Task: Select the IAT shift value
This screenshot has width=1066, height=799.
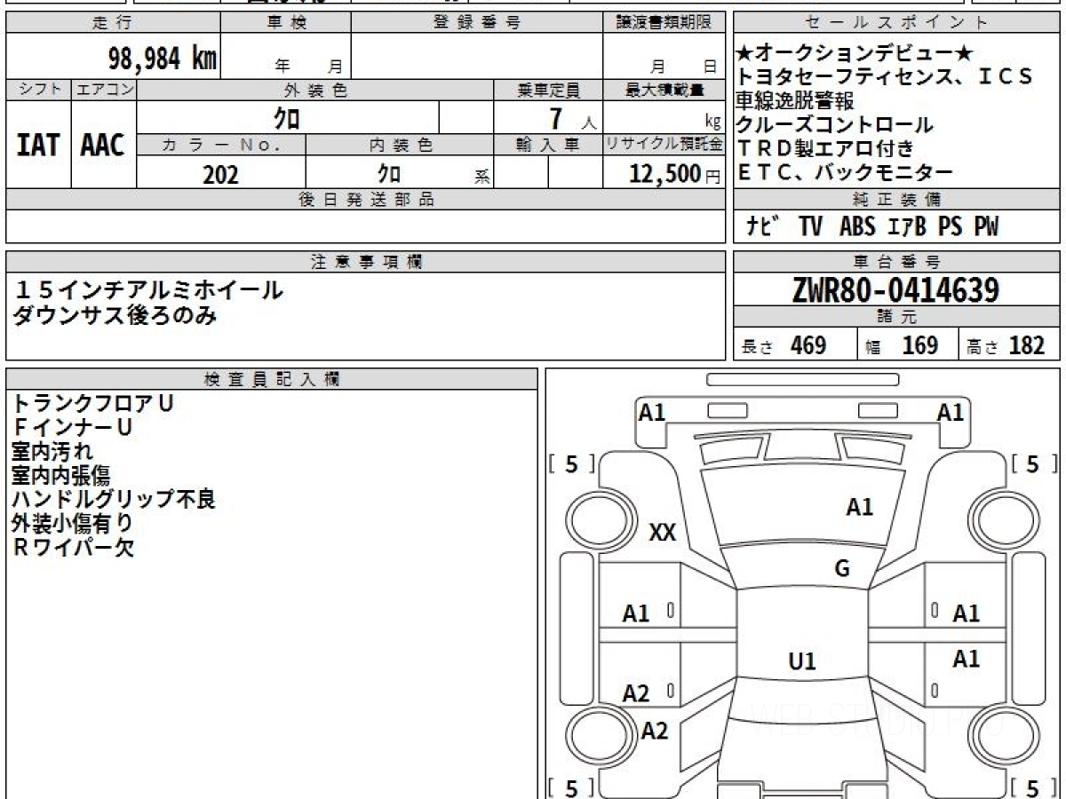Action: click(x=38, y=146)
